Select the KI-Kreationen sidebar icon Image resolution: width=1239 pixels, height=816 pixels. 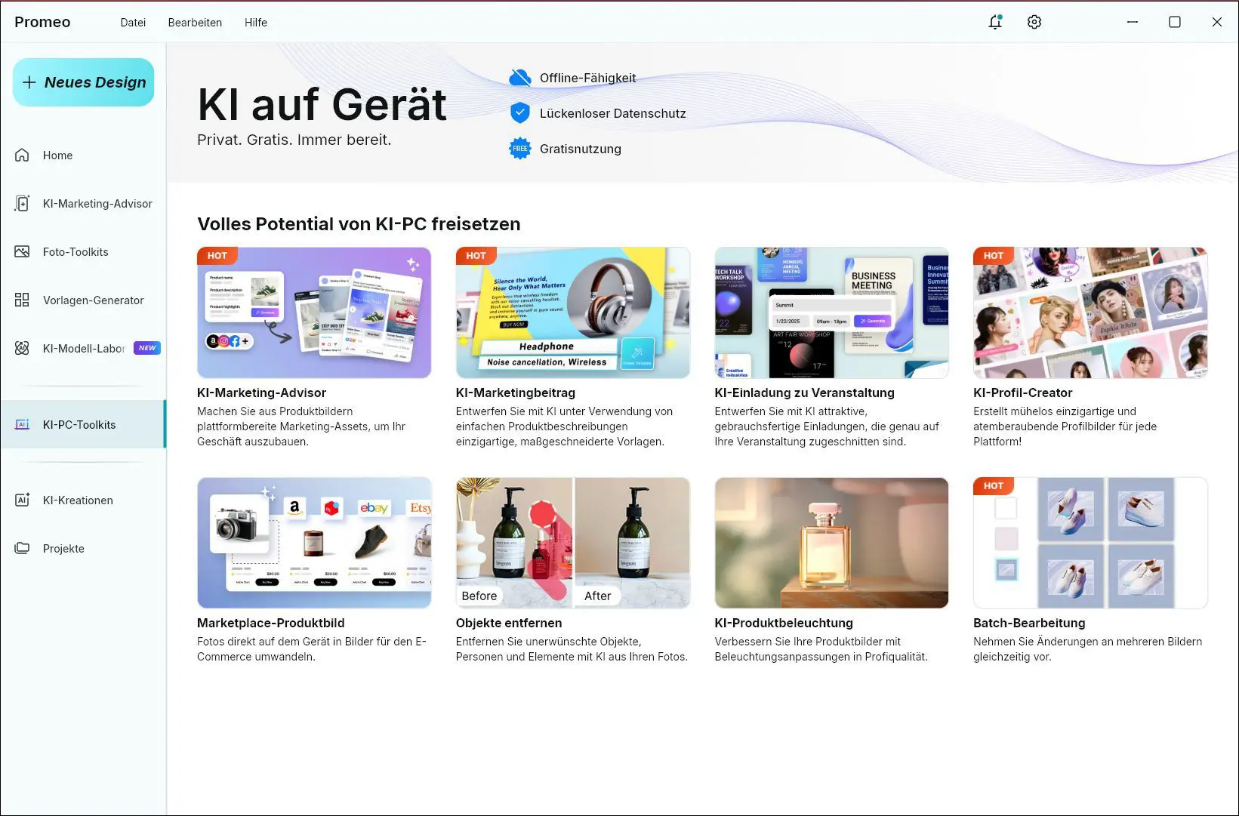tap(22, 500)
